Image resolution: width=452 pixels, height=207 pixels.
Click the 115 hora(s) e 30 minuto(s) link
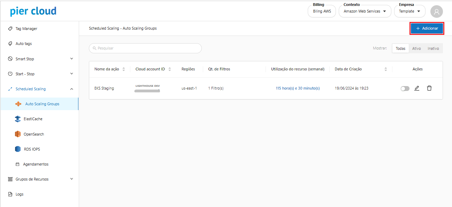pyautogui.click(x=298, y=89)
